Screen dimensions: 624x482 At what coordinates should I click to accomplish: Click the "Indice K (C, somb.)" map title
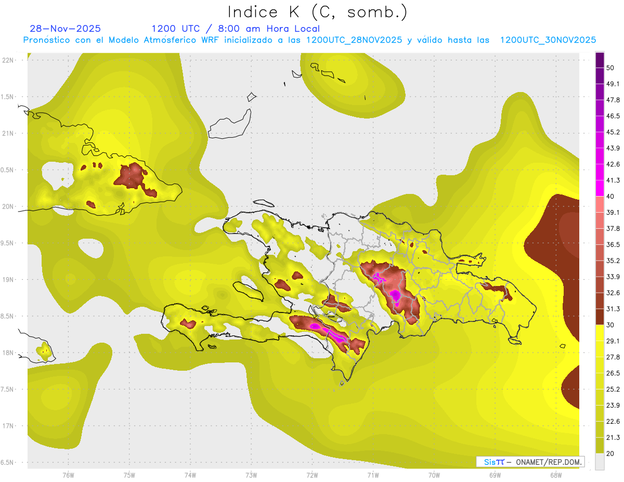click(x=318, y=12)
